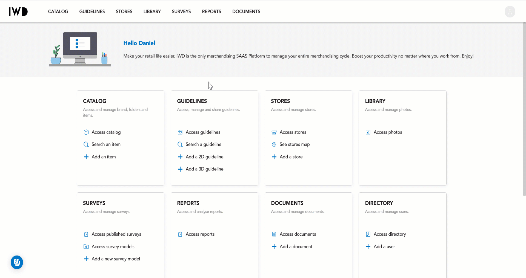Screen dimensions: 526x278
Task: Click the Access catalog cube icon
Action: click(x=86, y=132)
